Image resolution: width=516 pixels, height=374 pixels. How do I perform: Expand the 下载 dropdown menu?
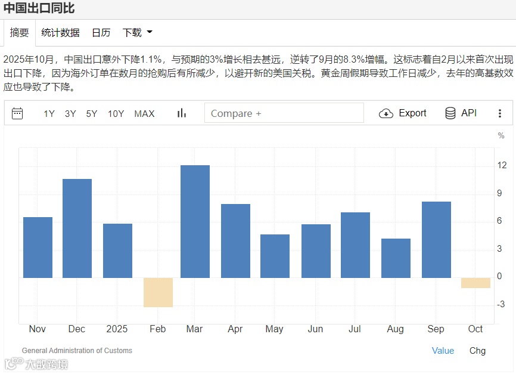137,32
